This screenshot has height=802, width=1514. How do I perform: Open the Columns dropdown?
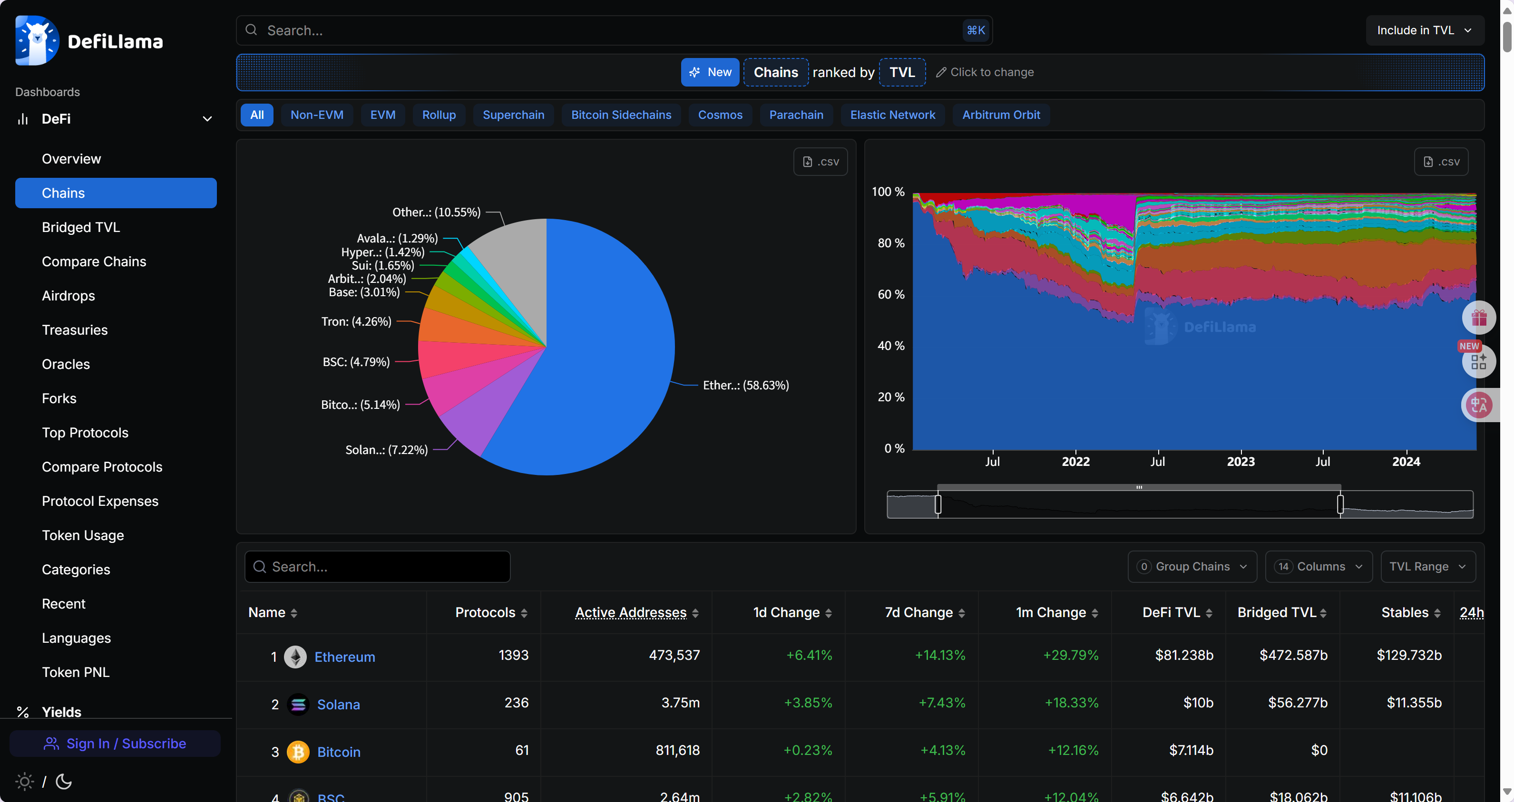coord(1319,566)
